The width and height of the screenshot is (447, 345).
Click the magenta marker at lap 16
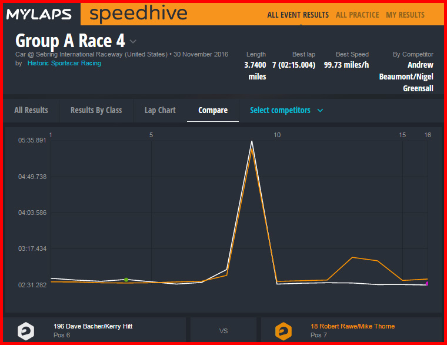(427, 283)
